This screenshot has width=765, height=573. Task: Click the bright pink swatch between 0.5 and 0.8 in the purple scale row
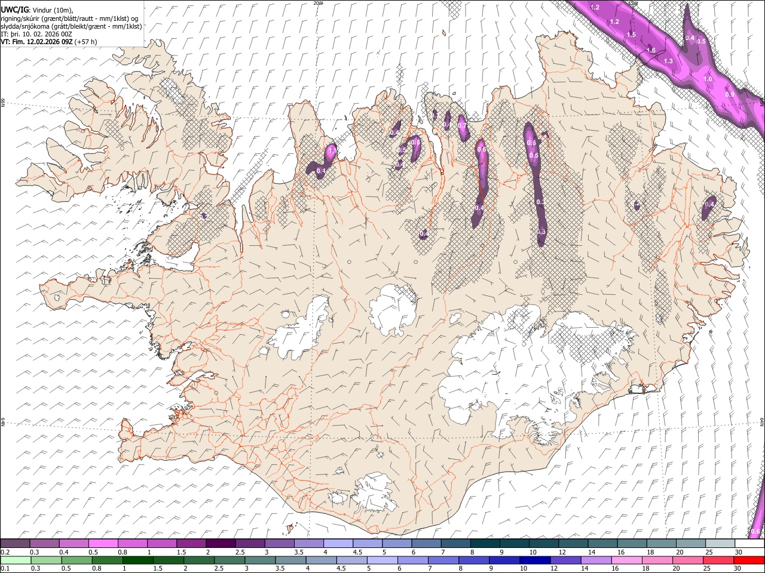103,544
